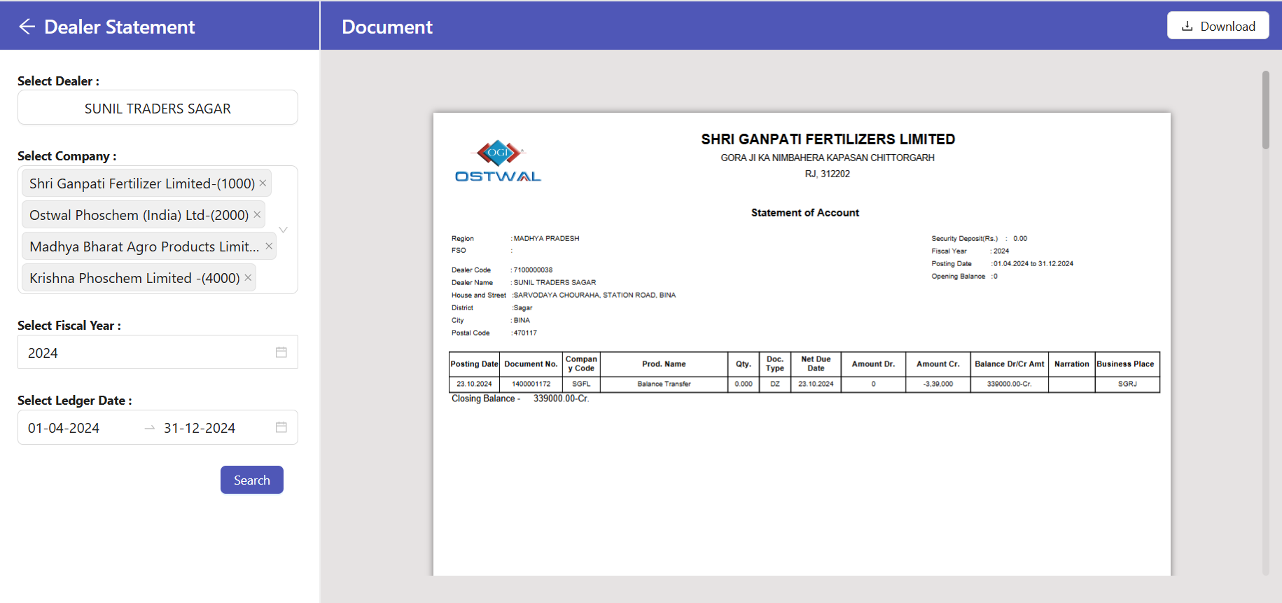Click the 'Balance Transfer' product cell
This screenshot has width=1282, height=603.
(x=664, y=384)
